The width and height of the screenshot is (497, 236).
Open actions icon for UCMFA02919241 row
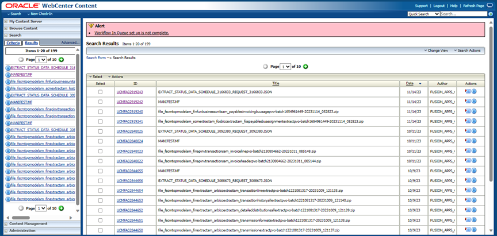click(x=468, y=121)
